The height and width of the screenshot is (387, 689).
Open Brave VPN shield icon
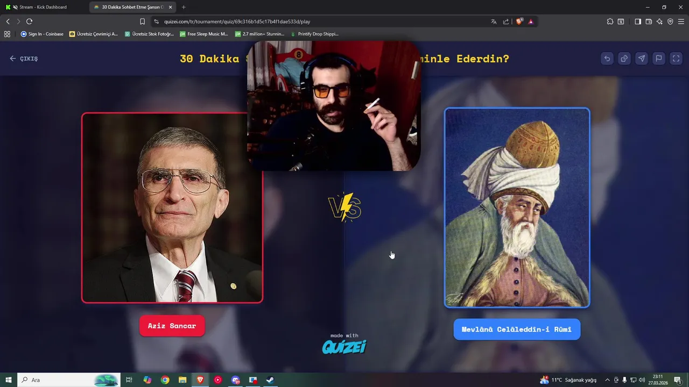(x=670, y=21)
